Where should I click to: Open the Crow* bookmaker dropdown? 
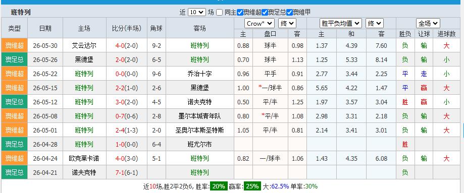tap(260, 24)
